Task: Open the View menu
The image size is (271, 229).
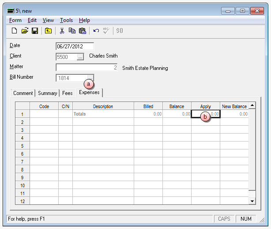Action: coord(48,20)
